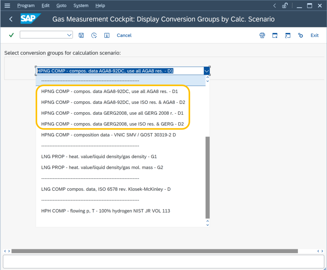Create a new GUI window icon
Screen dimensions: 327x270
point(275,35)
